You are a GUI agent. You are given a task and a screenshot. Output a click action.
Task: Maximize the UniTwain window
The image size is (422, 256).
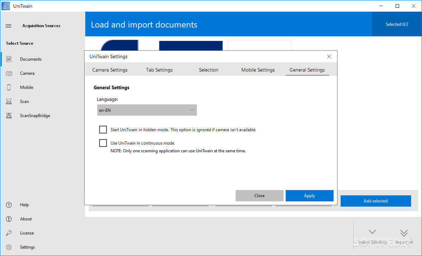coord(397,6)
